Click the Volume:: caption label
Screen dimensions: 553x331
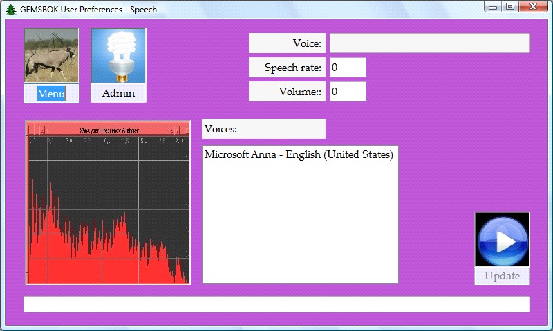(287, 92)
